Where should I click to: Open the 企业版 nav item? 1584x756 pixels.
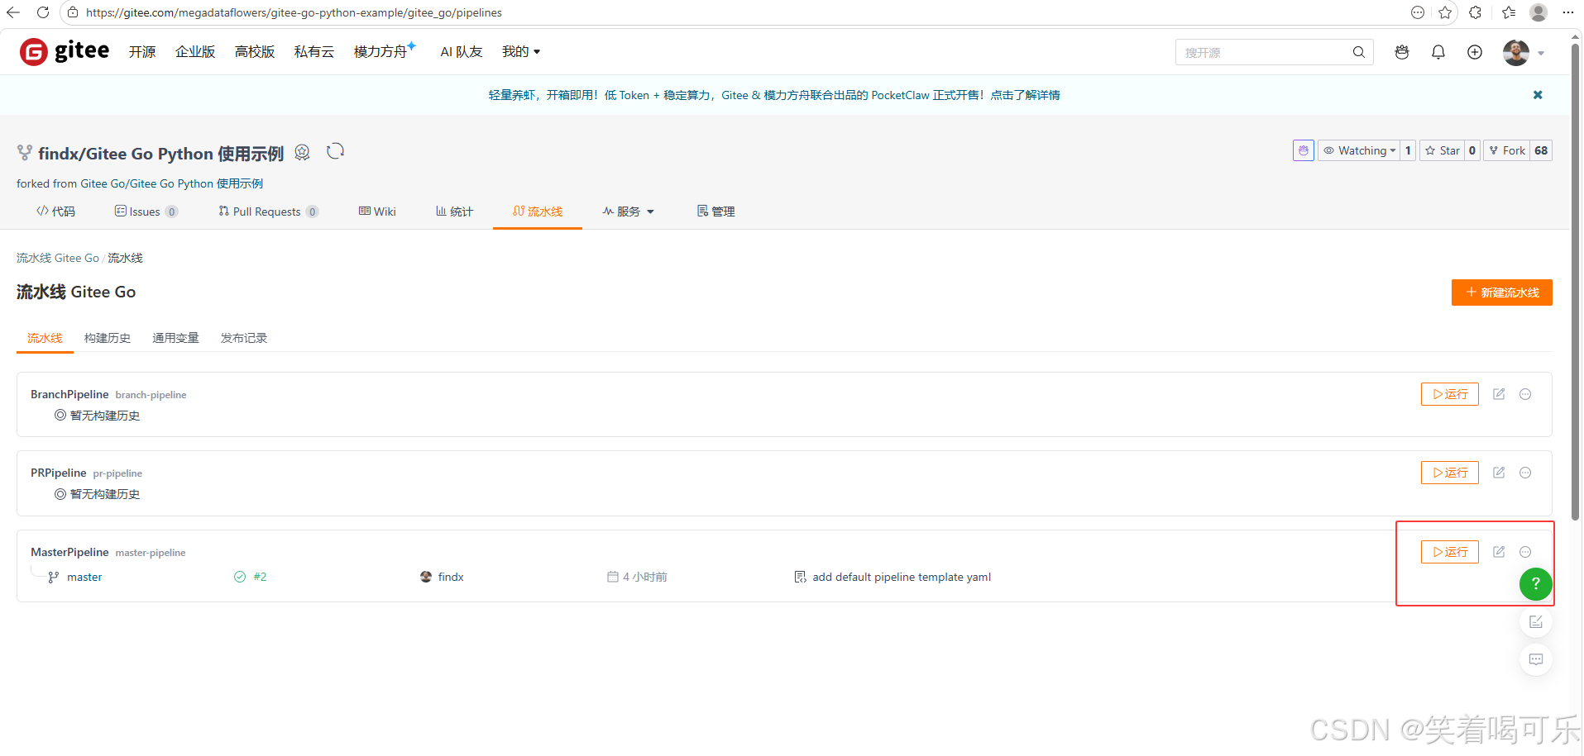coord(195,51)
